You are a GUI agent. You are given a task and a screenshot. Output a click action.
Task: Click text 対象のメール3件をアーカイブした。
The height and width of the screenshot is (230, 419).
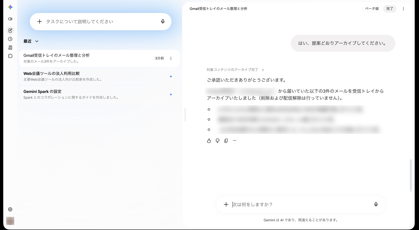point(51,62)
